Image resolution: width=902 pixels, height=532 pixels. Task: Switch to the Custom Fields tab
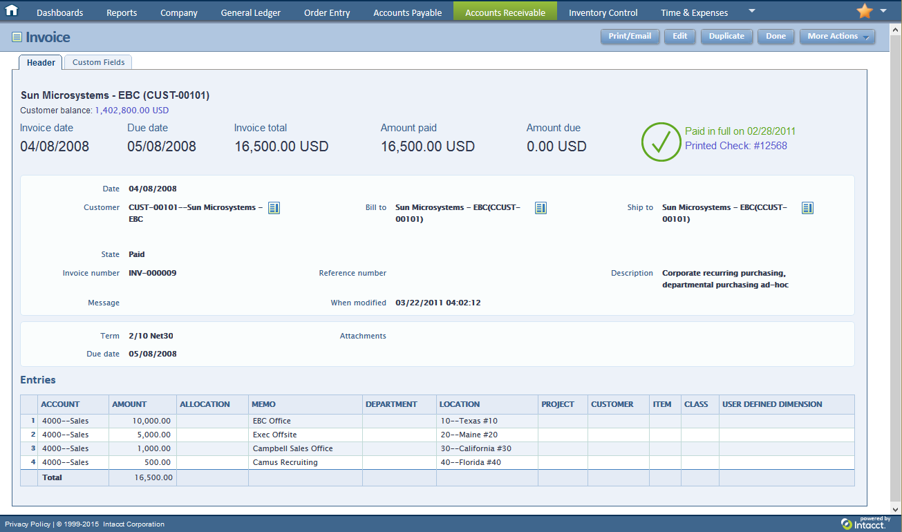(x=98, y=62)
